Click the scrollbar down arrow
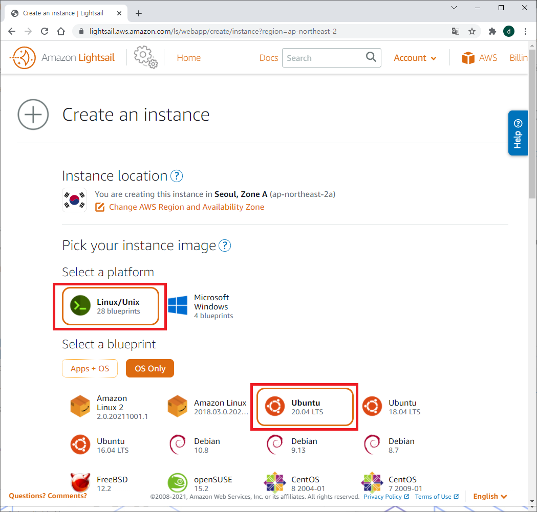 531,501
